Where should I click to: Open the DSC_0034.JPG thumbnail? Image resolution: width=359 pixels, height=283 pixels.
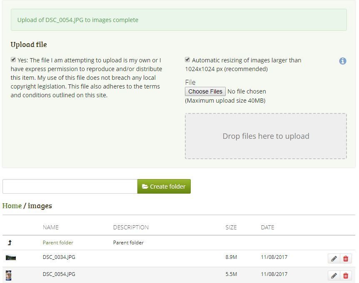point(11,258)
